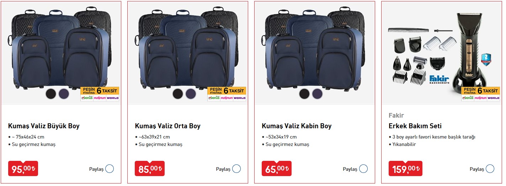
Task: Open Kumaş Valiz Orta Boy product title
Action: click(x=168, y=126)
